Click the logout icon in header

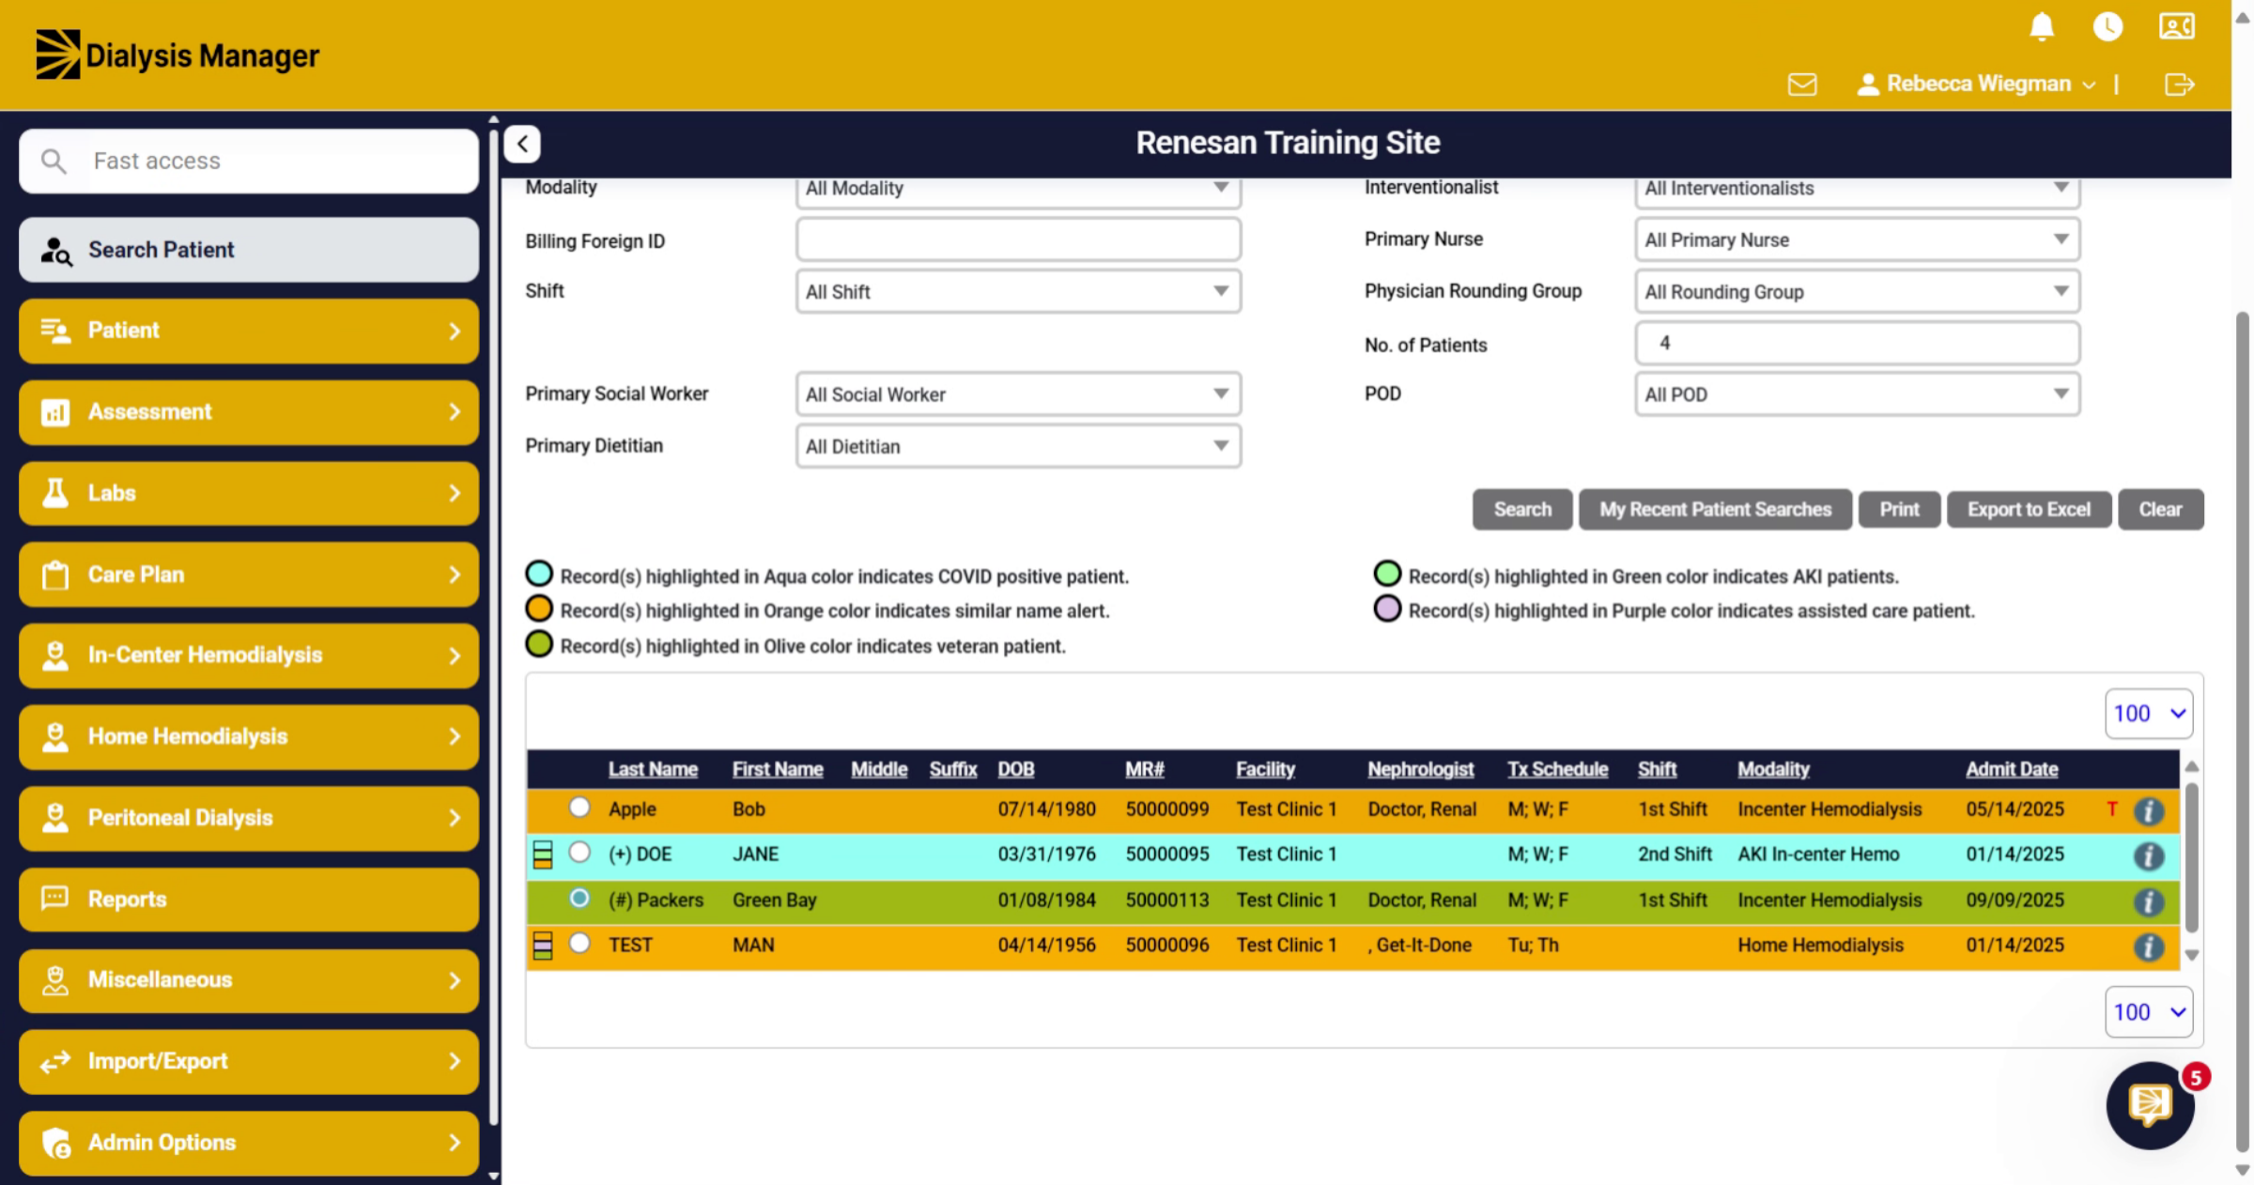[2179, 85]
